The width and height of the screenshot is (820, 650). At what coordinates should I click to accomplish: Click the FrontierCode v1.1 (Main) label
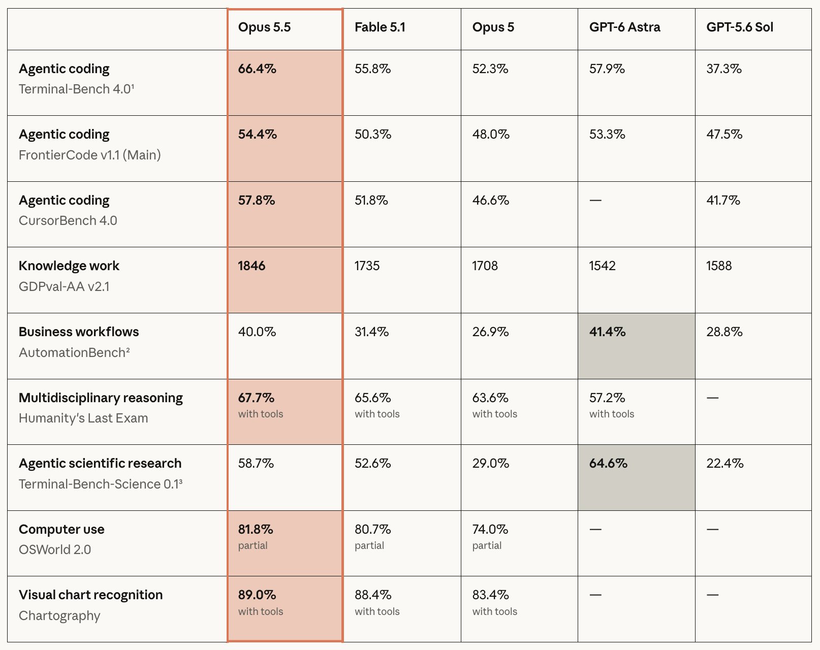(x=90, y=155)
